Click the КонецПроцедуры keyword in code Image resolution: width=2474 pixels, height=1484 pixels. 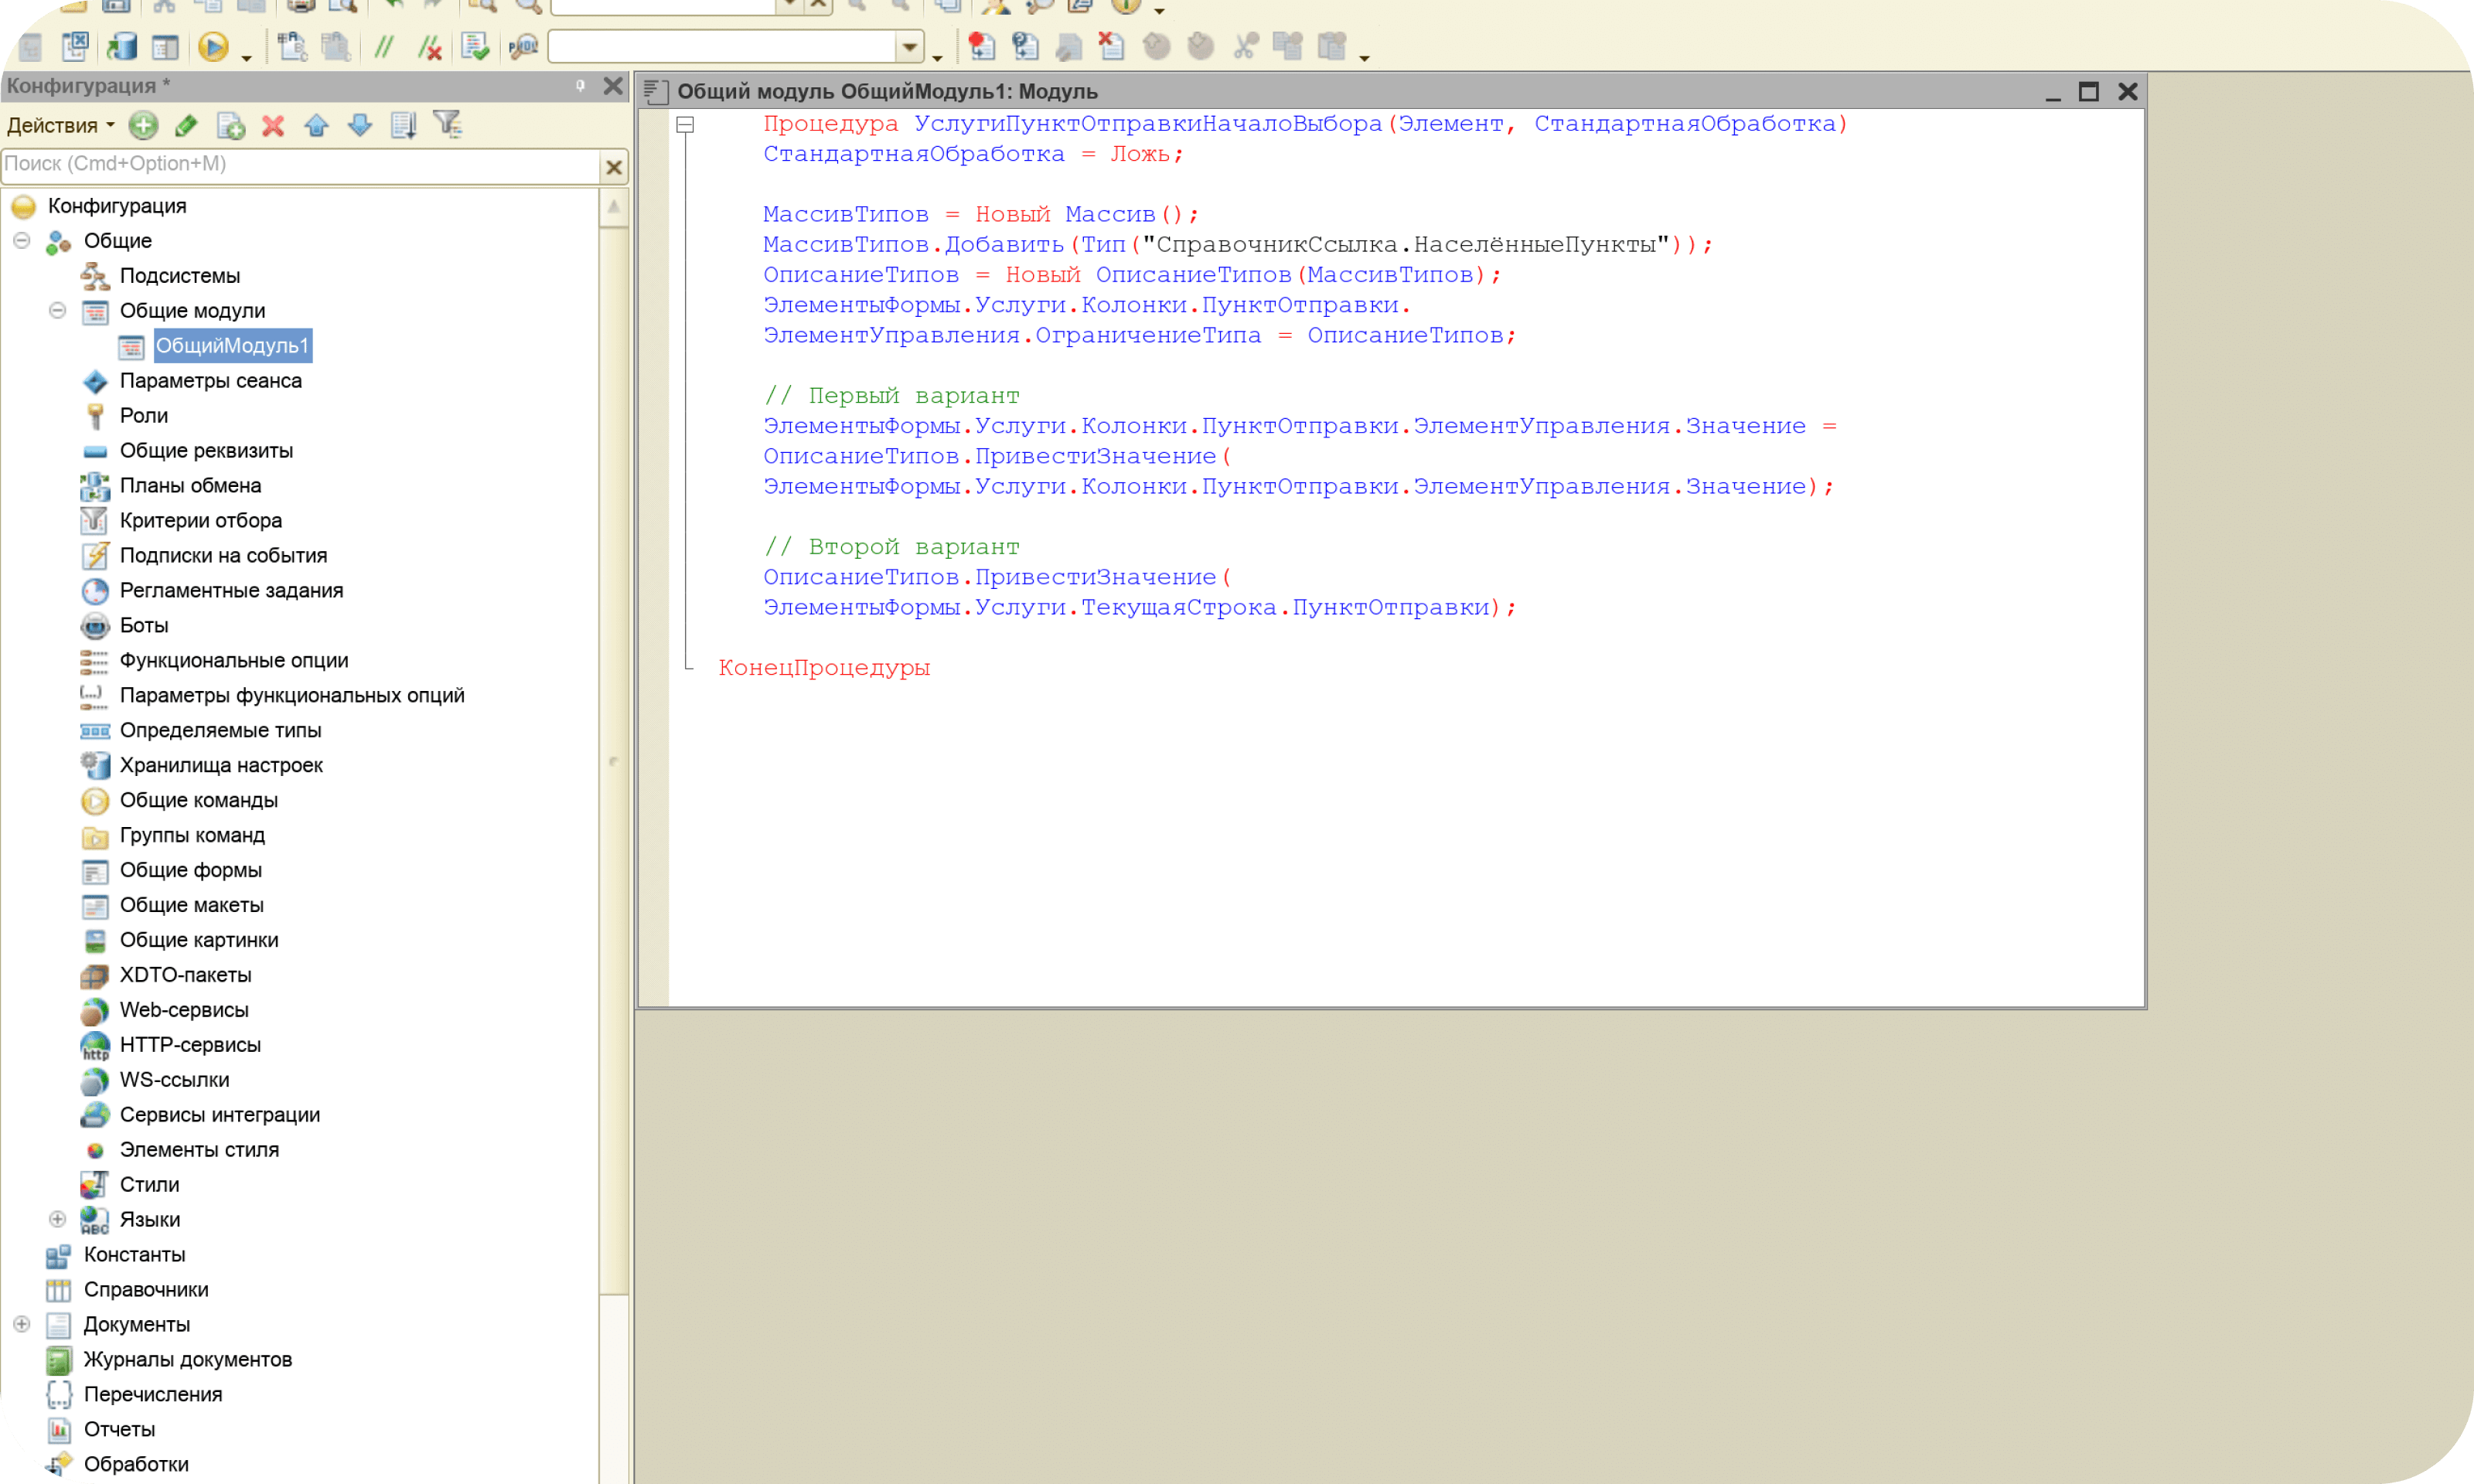[824, 668]
